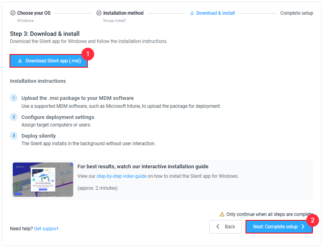Open the Get support link

pos(46,229)
